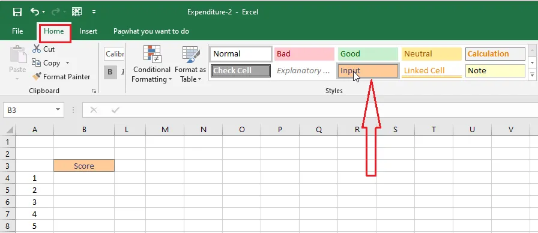This screenshot has width=538, height=233.
Task: Select row 5 header
Action: tap(8, 190)
